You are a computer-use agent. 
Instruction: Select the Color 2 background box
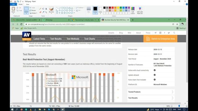point(100,10)
